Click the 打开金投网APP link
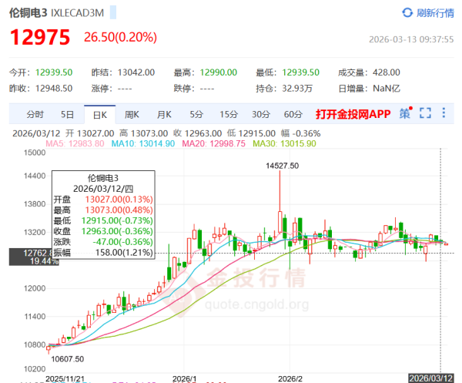 (x=353, y=114)
